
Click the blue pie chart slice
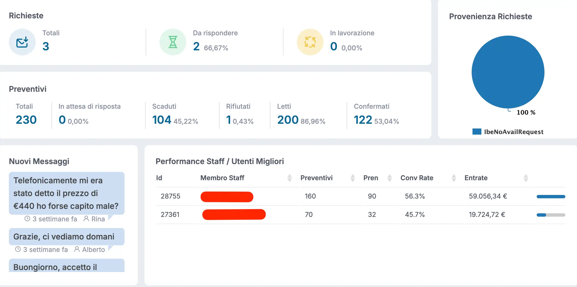pos(508,72)
